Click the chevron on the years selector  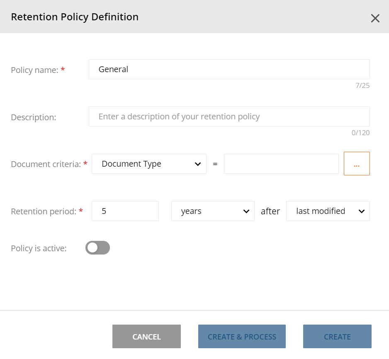pos(247,211)
